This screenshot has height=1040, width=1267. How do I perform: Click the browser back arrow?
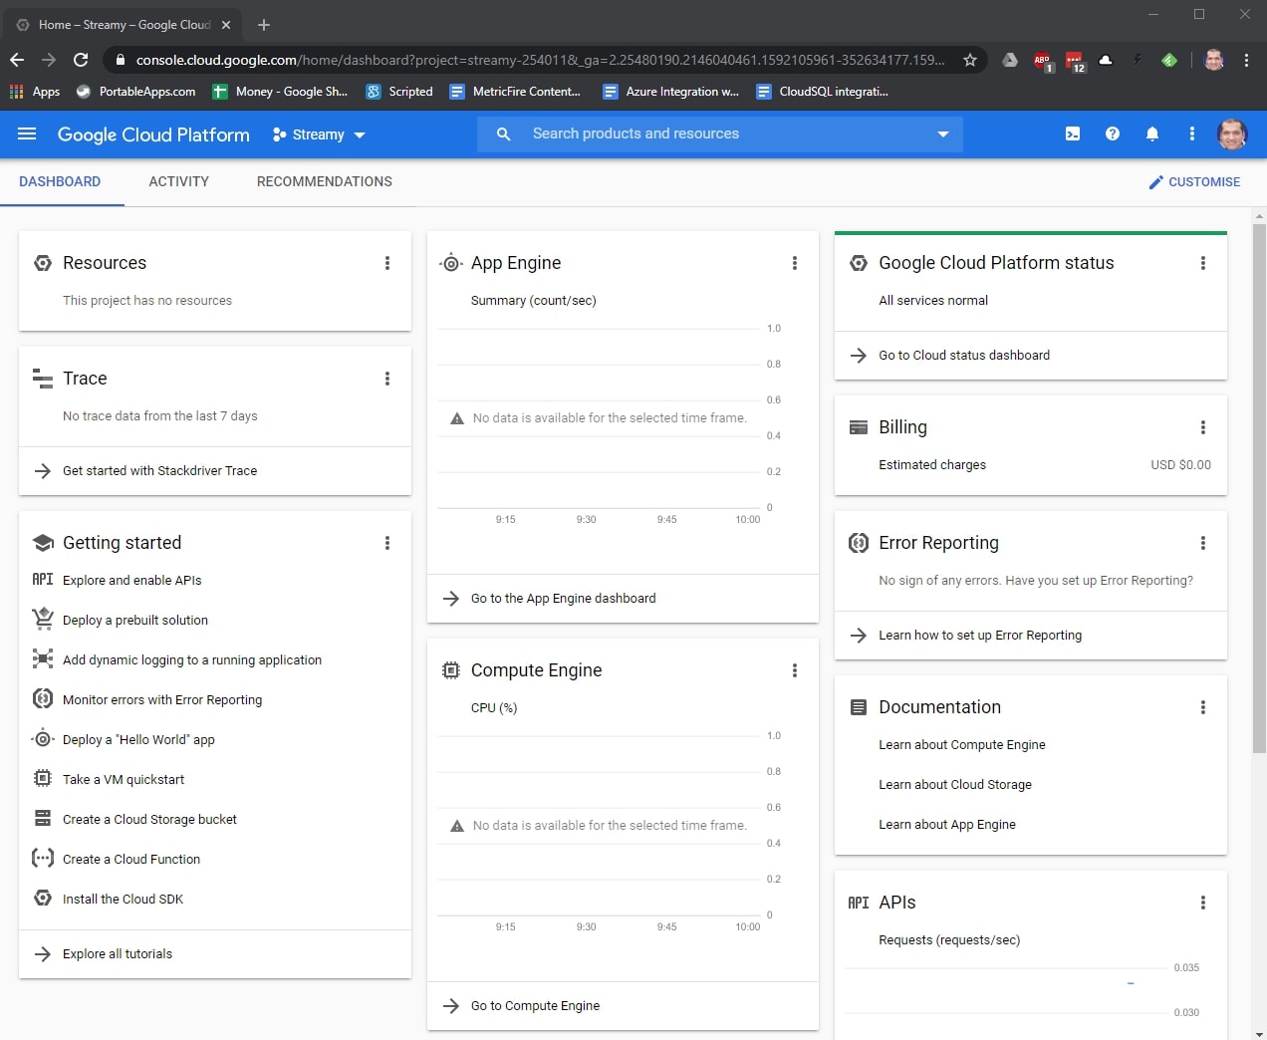pos(17,60)
